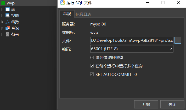This screenshot has height=110, width=186.
Task: Toggle 在每个运行中运行多个查询 checkbox
Action: pyautogui.click(x=92, y=66)
